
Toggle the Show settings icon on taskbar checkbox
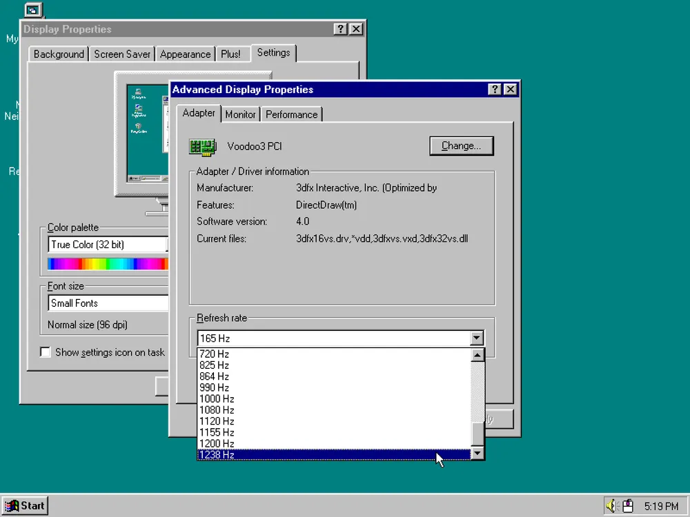pos(46,352)
